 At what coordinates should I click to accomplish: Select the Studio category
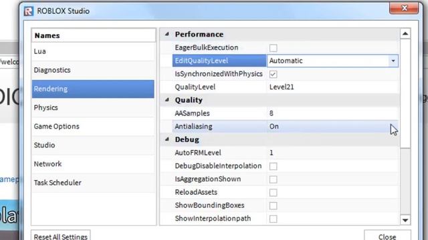point(93,145)
